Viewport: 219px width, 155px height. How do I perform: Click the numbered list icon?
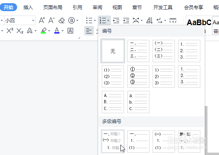(103, 20)
